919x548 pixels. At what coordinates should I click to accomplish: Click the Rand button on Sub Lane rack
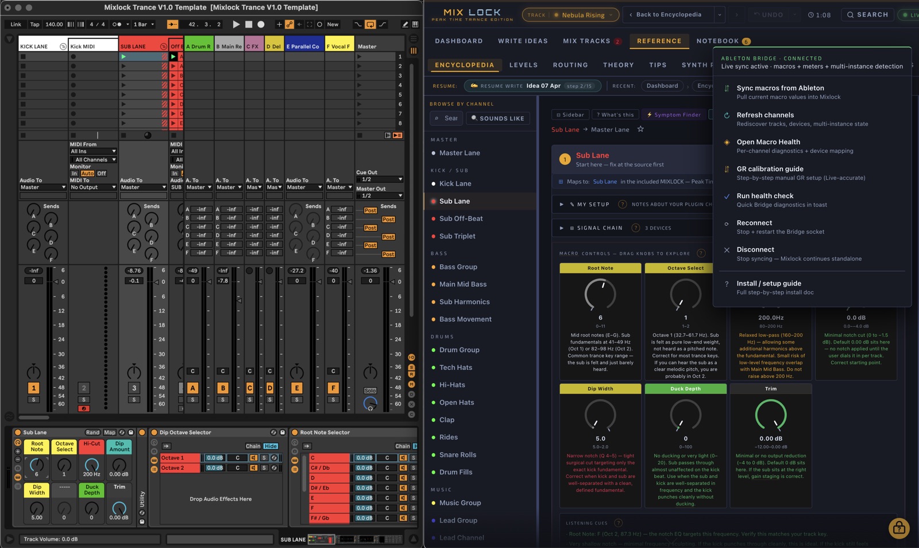92,433
